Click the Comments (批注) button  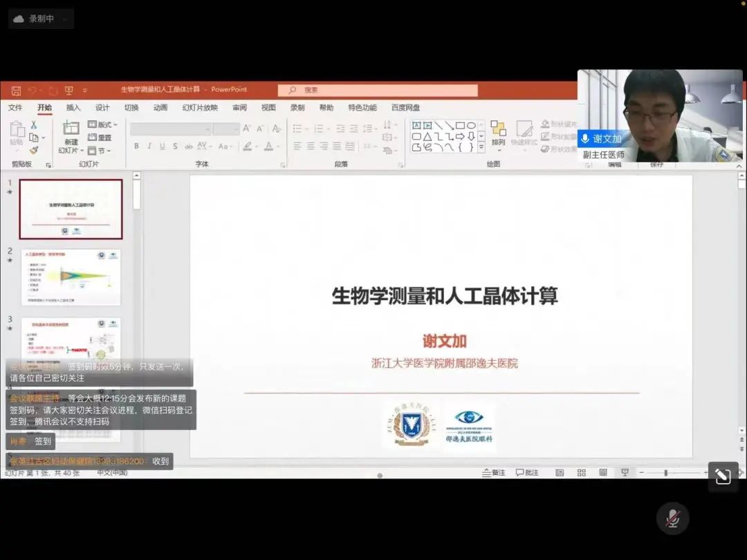coord(527,472)
